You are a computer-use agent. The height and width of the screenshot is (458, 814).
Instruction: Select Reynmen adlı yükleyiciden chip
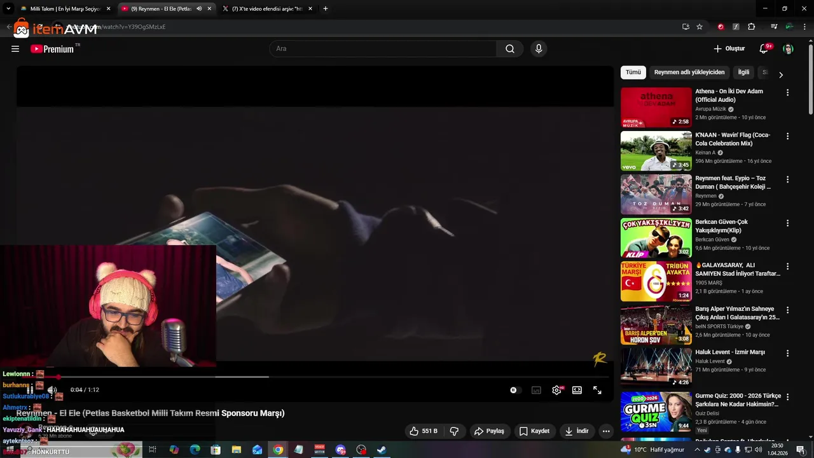[x=689, y=73]
